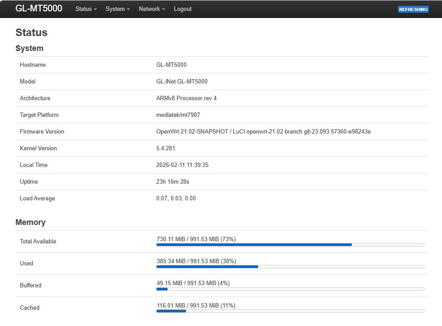This screenshot has height=326, width=442.
Task: Select the GL.iNet GL-MT5000 model value
Action: click(182, 81)
